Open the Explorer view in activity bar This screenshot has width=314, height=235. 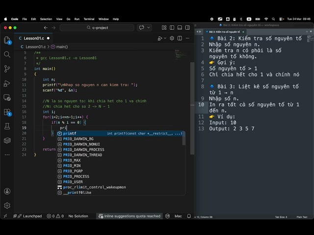(x=7, y=40)
